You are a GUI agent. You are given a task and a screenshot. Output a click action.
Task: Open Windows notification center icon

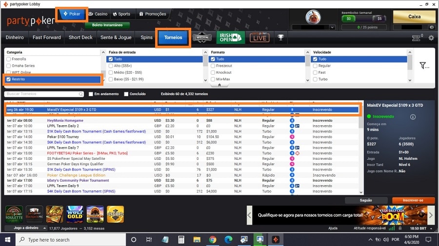tap(428, 240)
